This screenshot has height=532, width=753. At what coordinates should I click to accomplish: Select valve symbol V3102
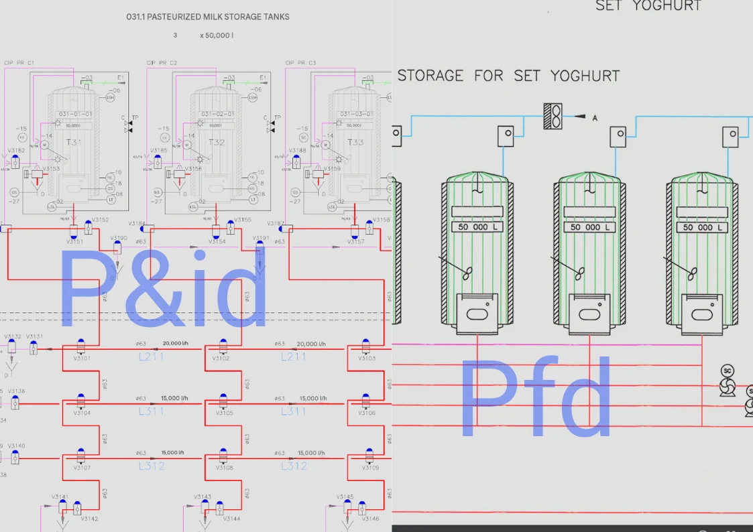[x=223, y=346]
